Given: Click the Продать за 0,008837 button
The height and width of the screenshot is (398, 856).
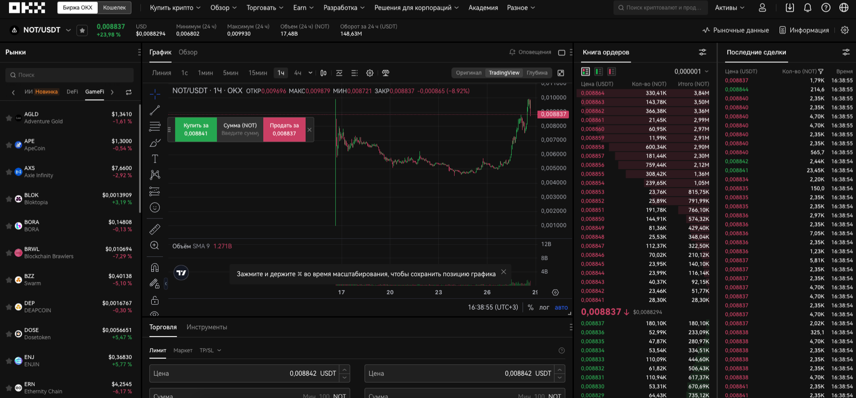Looking at the screenshot, I should (x=284, y=129).
